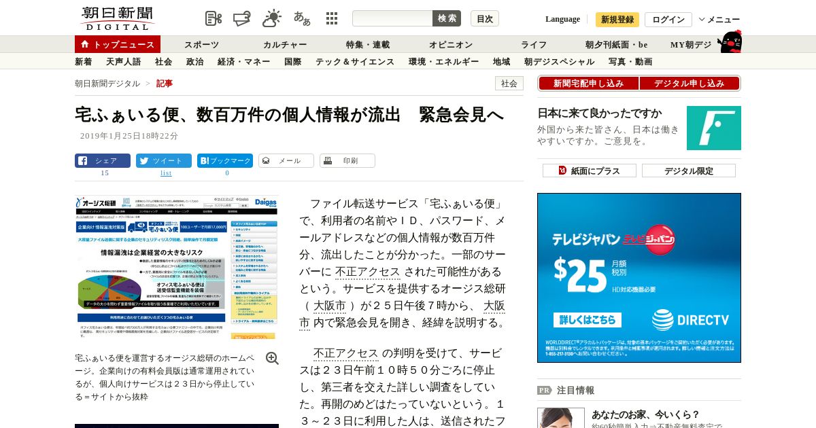
Task: Open the カルチャー tab
Action: click(285, 45)
